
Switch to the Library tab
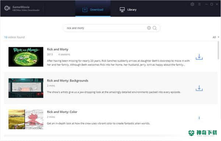[128, 10]
